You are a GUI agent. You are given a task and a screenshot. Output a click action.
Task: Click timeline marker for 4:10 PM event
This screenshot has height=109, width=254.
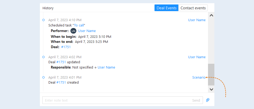[x=43, y=20]
